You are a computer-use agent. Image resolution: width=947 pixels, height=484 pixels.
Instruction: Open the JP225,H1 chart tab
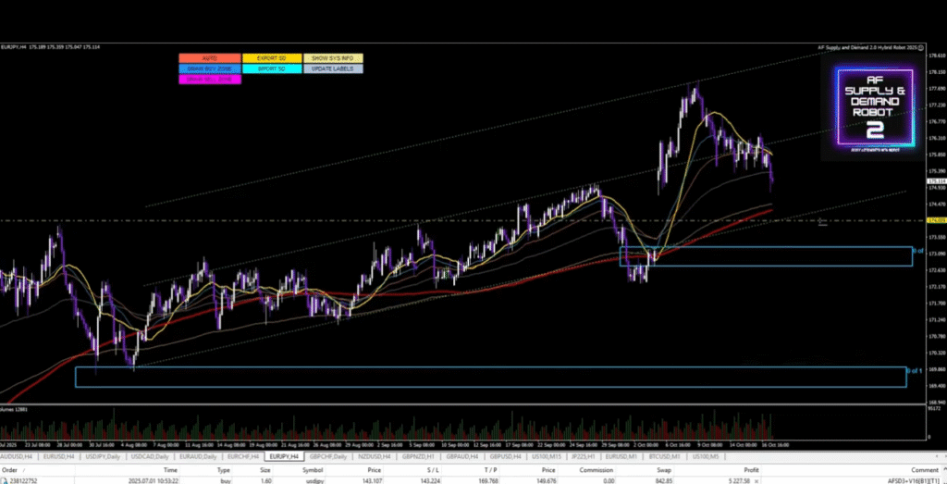584,456
